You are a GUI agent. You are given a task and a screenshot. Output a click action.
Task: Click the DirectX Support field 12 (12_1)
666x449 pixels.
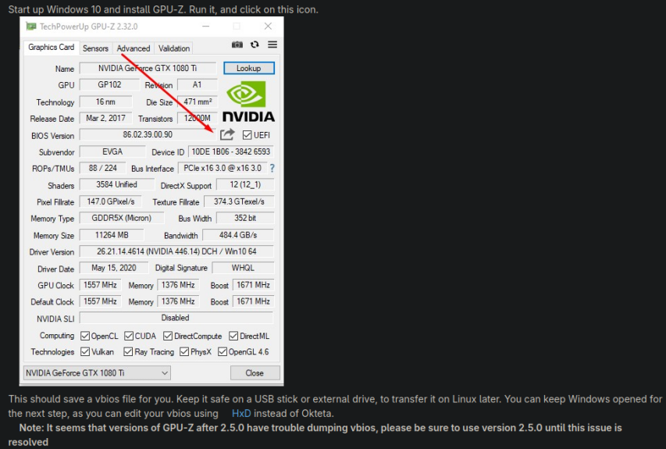click(245, 185)
